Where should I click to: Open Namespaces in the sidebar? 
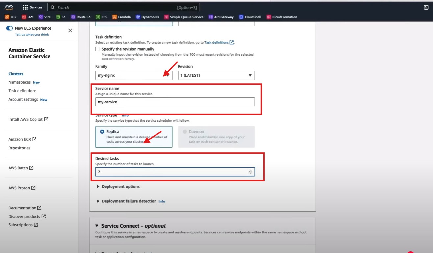[19, 82]
